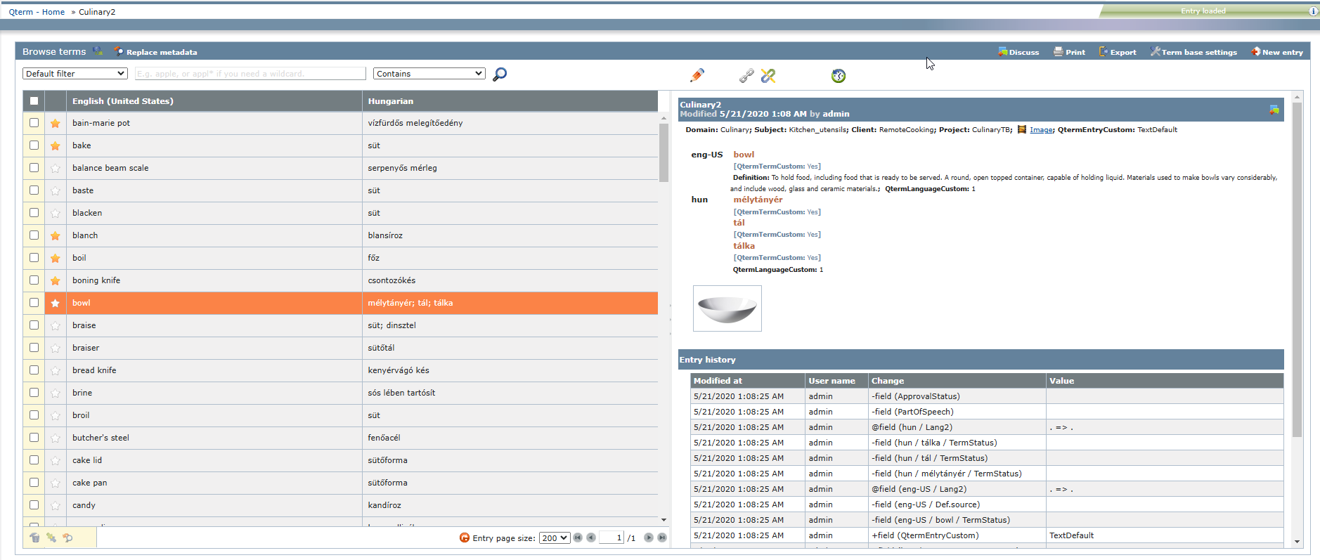Click the clock entry history icon

839,76
